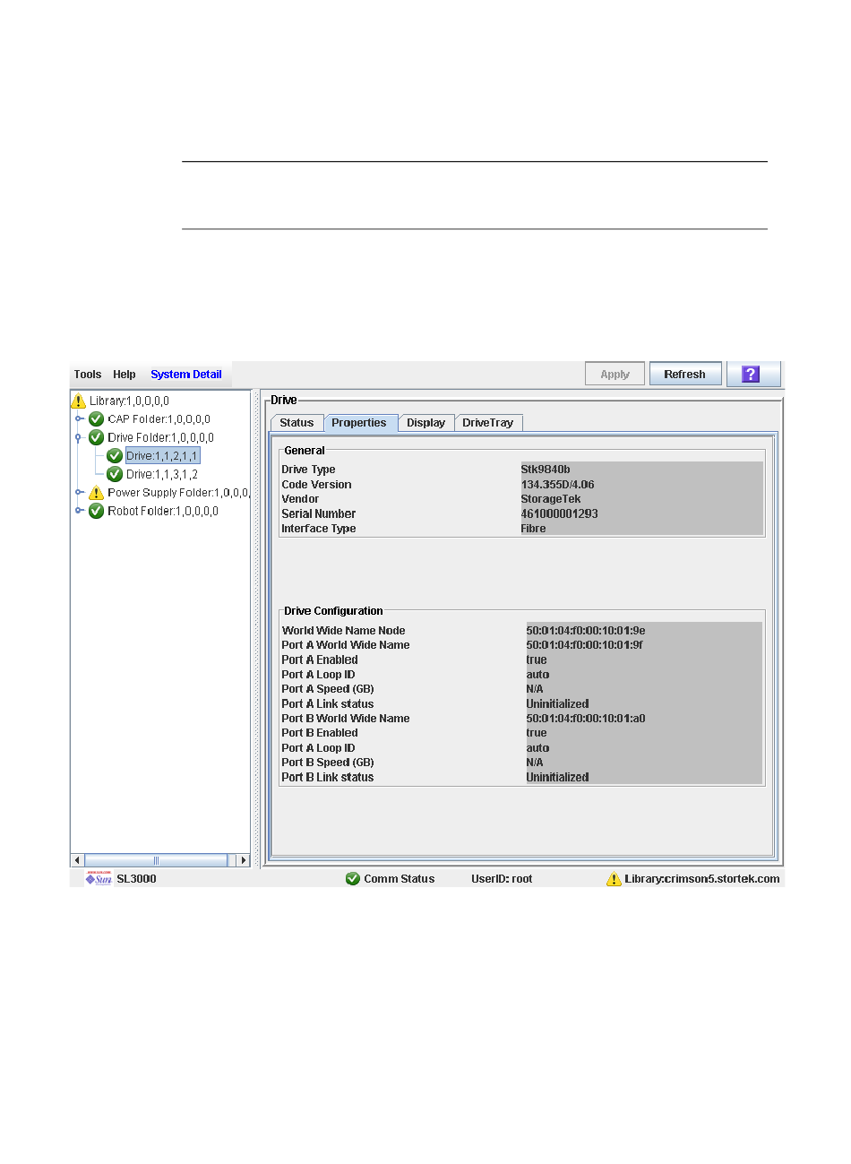This screenshot has width=851, height=1164.
Task: Click the Robot Folder green check icon
Action: (97, 511)
